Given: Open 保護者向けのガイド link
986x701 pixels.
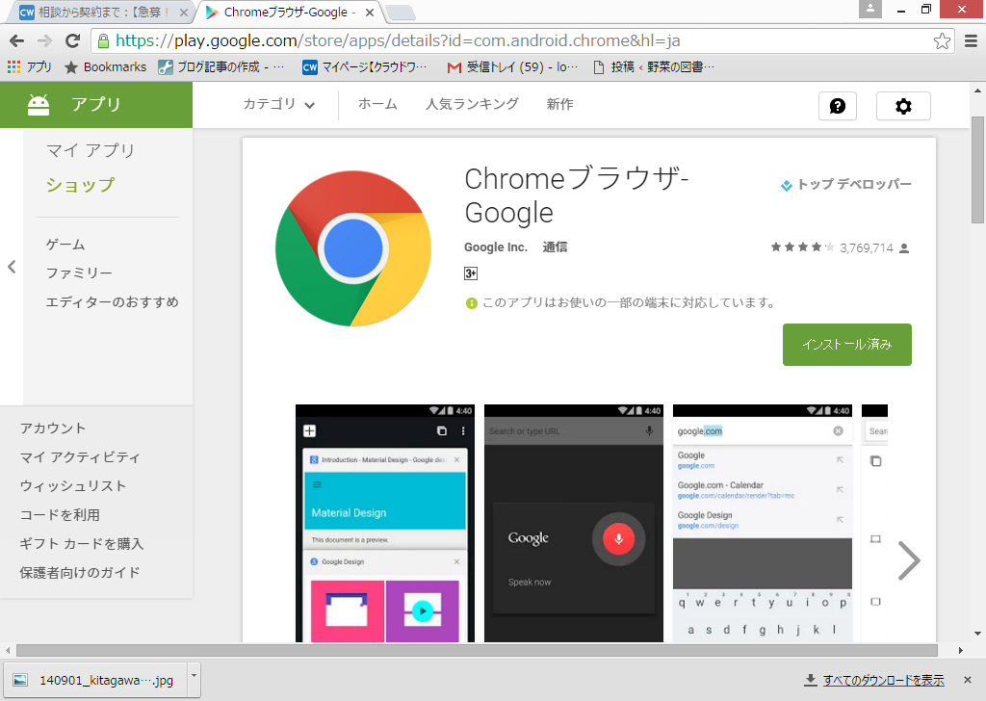Looking at the screenshot, I should (x=80, y=573).
